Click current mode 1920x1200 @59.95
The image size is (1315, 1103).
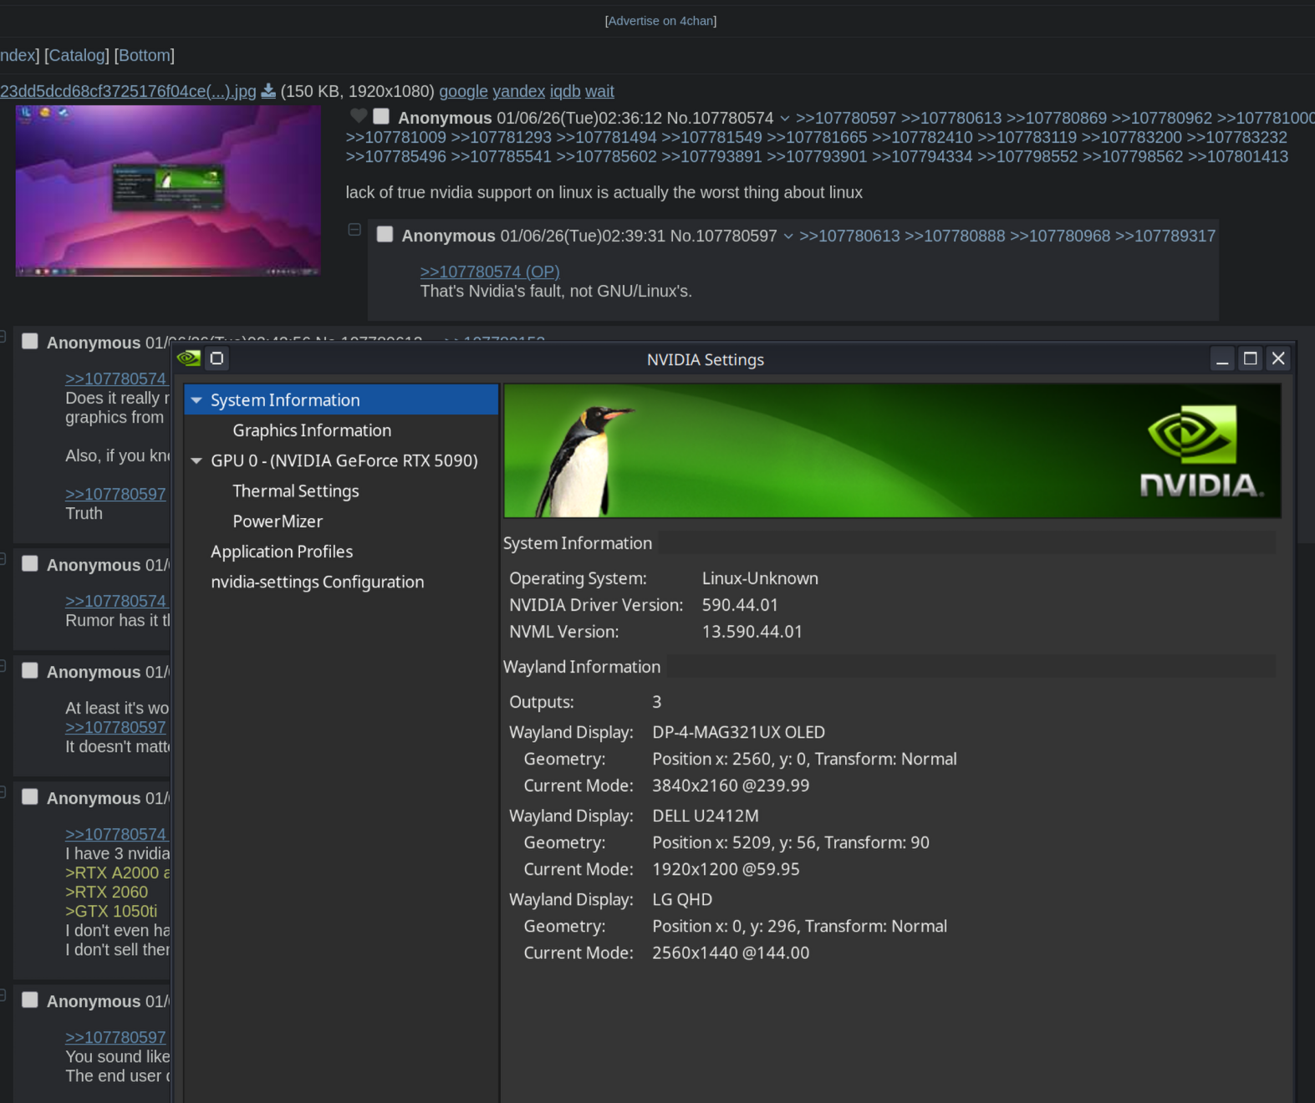(726, 869)
